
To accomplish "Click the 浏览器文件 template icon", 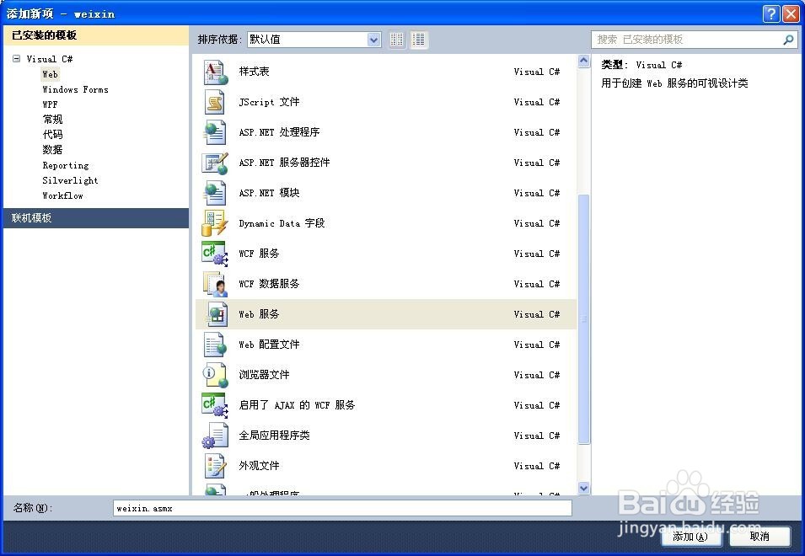I will (x=216, y=374).
